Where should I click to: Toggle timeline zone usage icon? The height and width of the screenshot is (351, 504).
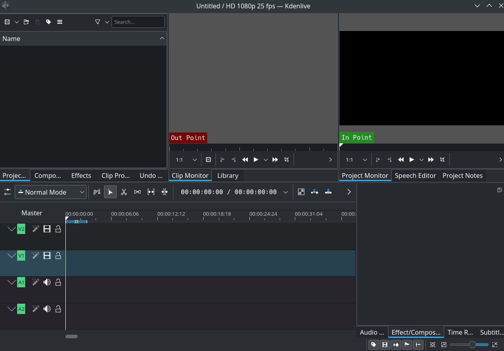coord(97,192)
